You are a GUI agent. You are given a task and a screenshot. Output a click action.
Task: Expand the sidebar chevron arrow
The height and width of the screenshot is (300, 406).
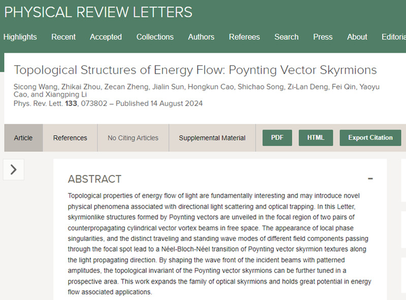pos(13,170)
